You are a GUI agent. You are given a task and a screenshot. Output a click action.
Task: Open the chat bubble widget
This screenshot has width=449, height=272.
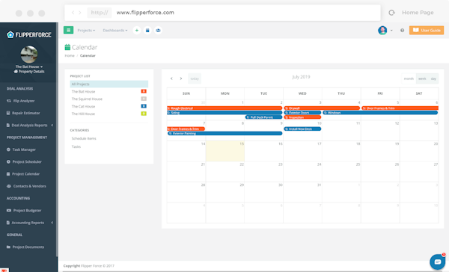[437, 262]
